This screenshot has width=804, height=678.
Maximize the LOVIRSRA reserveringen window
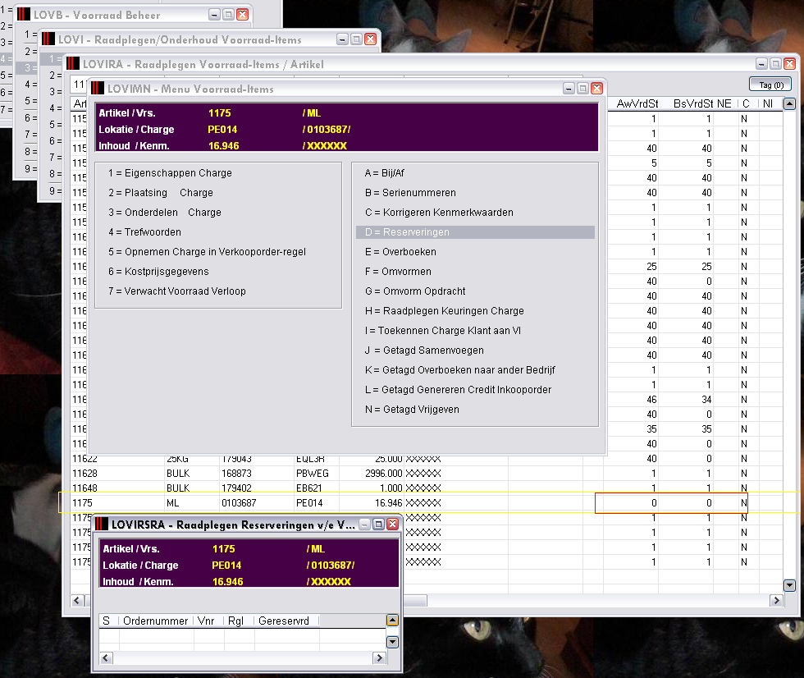378,525
